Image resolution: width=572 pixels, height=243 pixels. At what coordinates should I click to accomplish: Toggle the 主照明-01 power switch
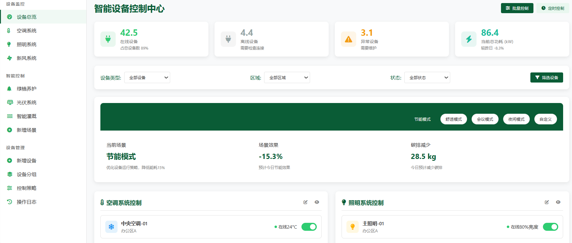(550, 227)
